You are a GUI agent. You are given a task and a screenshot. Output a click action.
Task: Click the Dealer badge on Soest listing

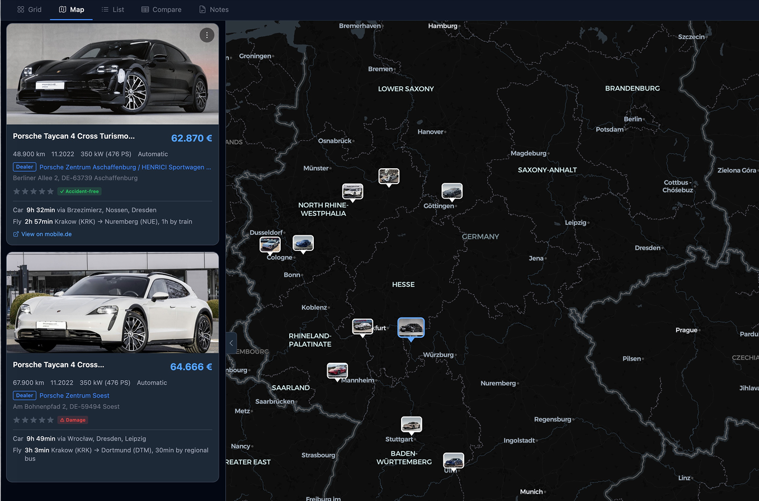(x=25, y=395)
